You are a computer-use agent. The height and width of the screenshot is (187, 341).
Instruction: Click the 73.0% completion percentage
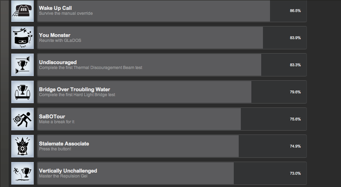click(295, 173)
